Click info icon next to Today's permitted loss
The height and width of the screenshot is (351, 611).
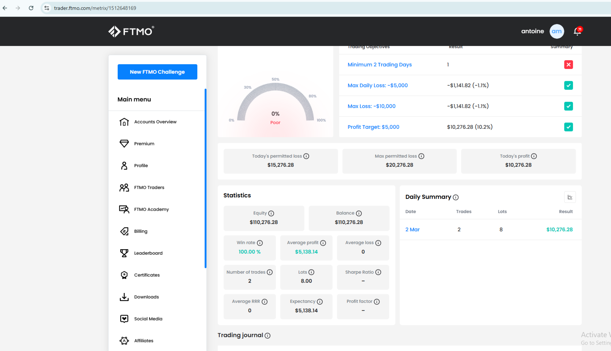(306, 156)
